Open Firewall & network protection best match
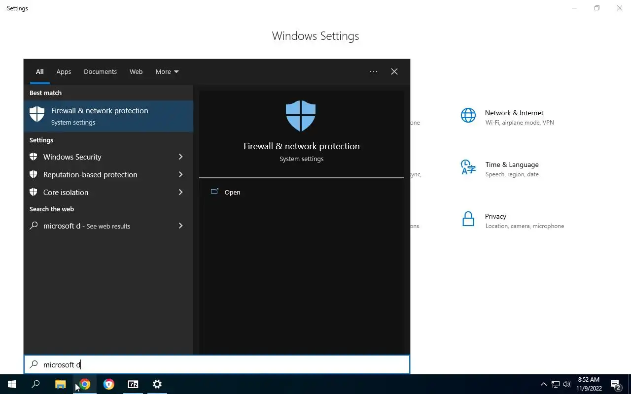Viewport: 631px width, 394px height. (108, 116)
